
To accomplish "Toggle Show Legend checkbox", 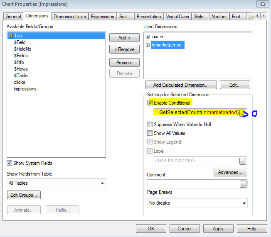I will point(150,142).
